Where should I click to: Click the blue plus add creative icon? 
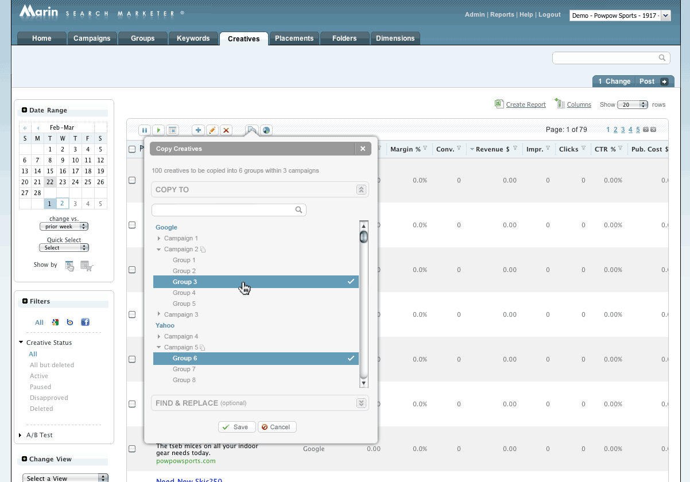[198, 130]
